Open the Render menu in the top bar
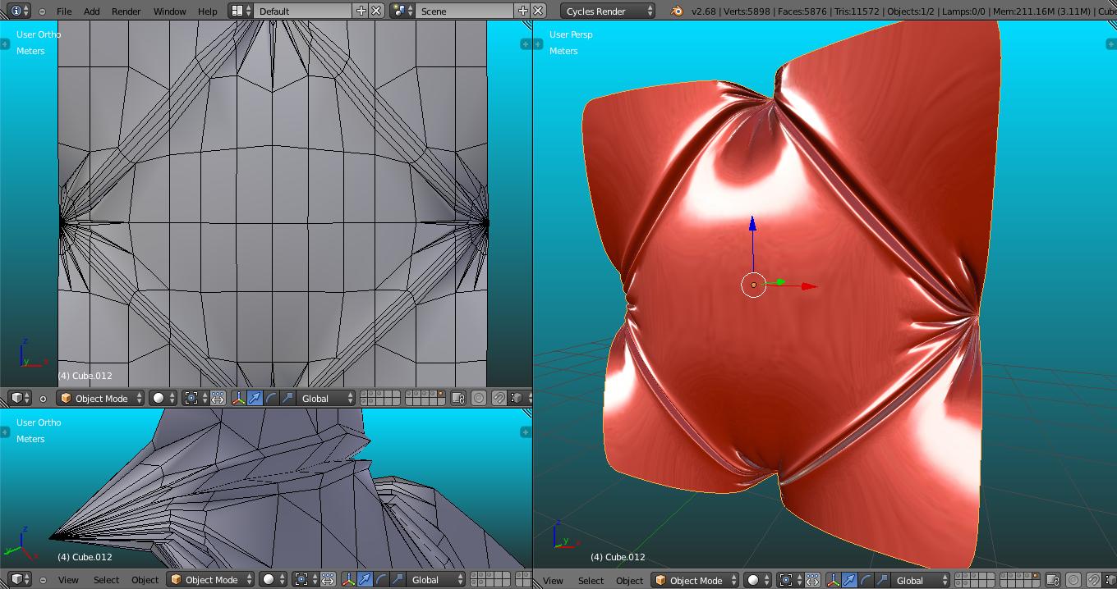 126,11
